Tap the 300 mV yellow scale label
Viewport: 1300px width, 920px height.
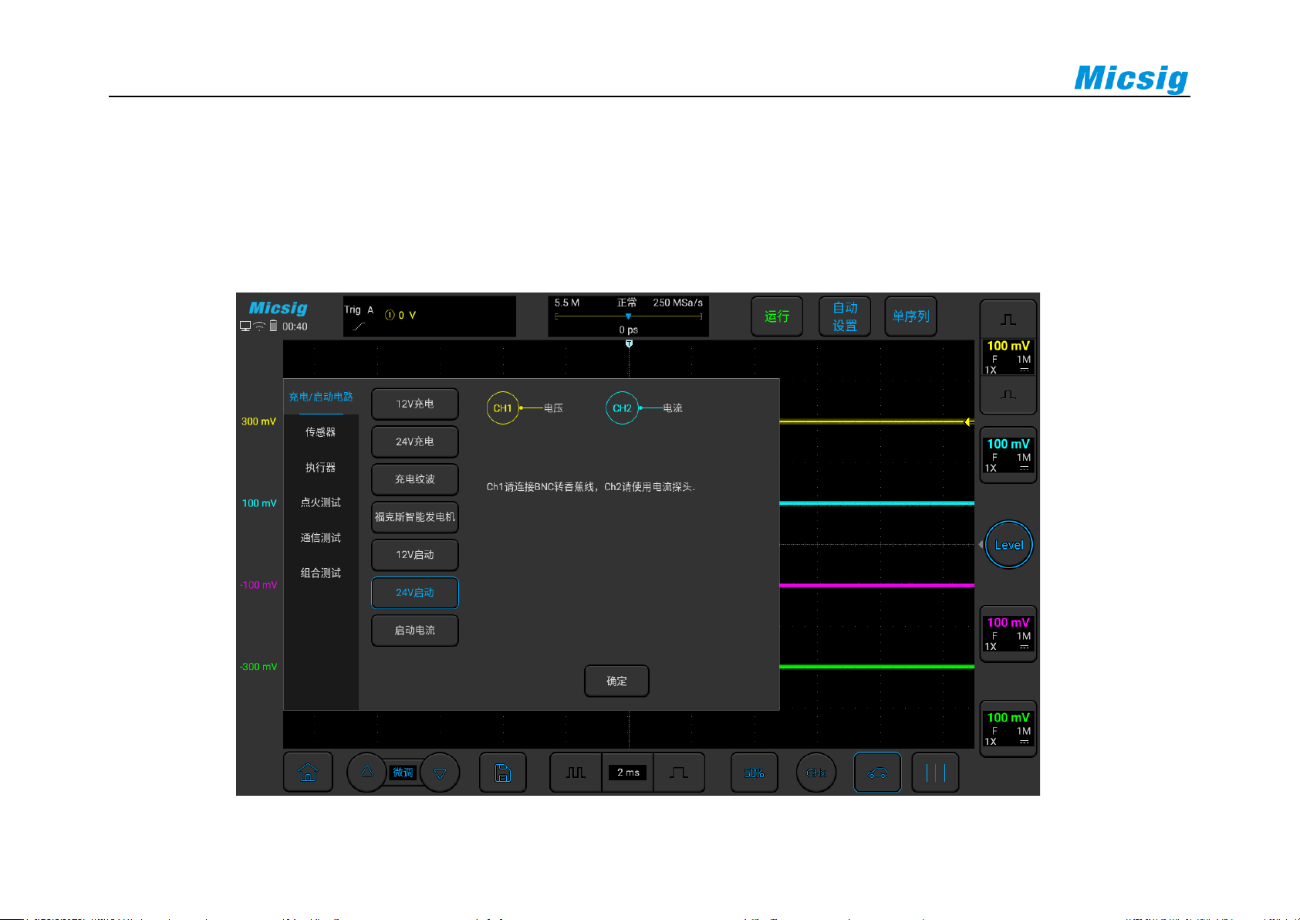click(x=258, y=421)
